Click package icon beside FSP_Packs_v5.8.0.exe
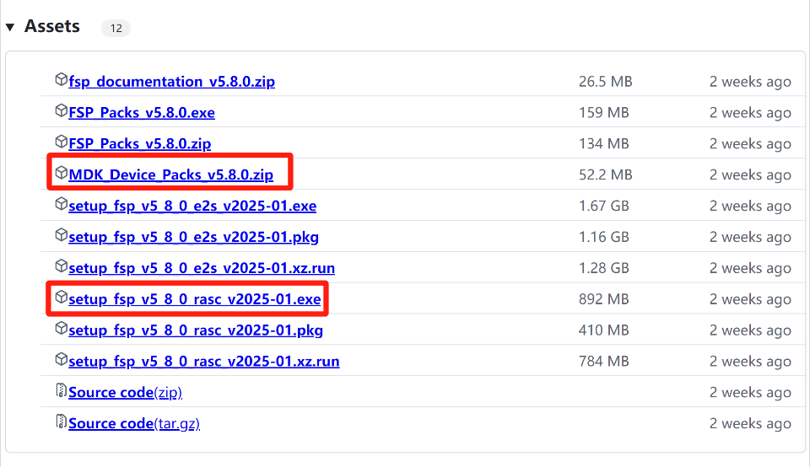Image resolution: width=810 pixels, height=467 pixels. point(61,110)
